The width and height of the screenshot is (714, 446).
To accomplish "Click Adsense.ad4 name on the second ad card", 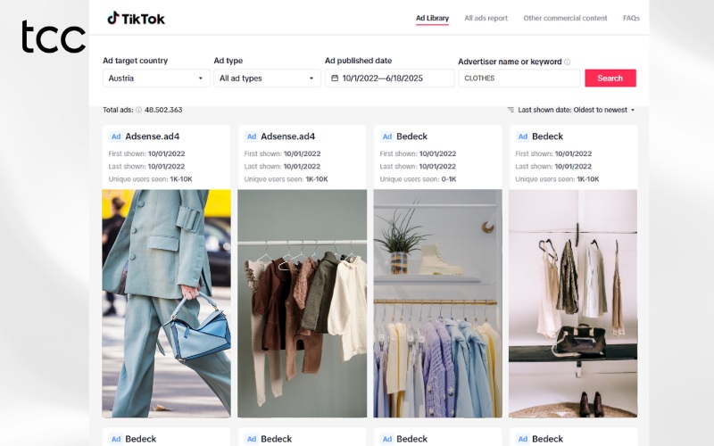I will coord(287,136).
